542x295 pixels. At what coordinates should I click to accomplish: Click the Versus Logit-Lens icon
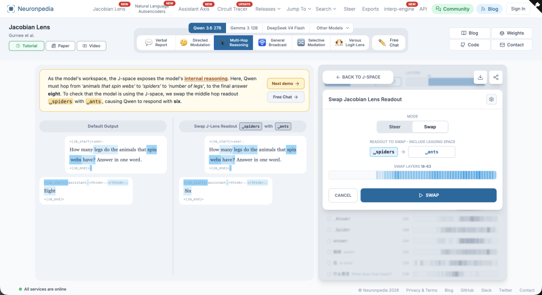(x=339, y=42)
